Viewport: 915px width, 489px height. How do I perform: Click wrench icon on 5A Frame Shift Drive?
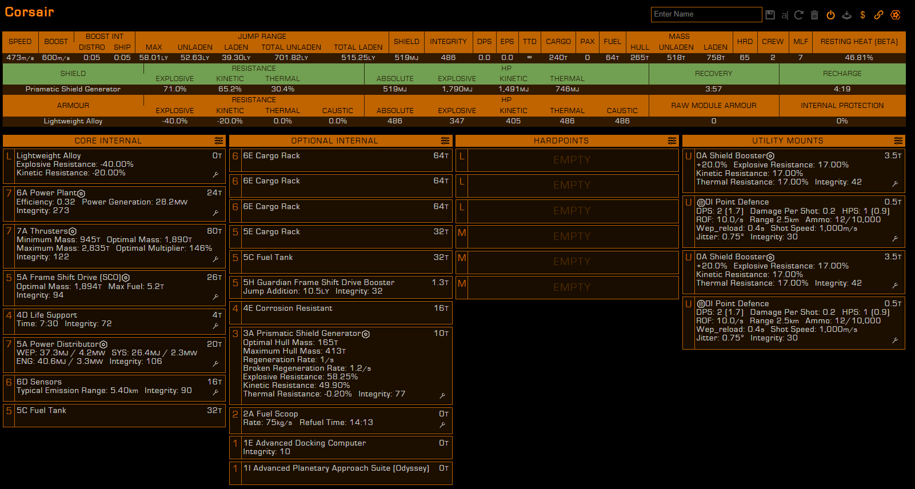pos(215,296)
